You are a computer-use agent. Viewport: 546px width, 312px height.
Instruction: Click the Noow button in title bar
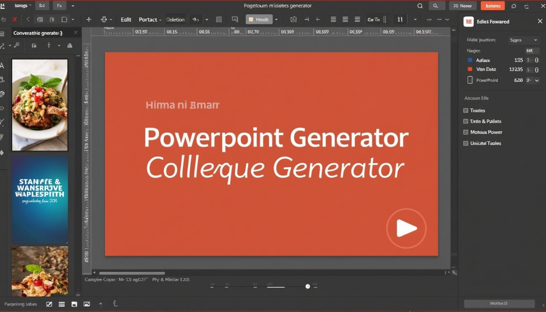[463, 6]
